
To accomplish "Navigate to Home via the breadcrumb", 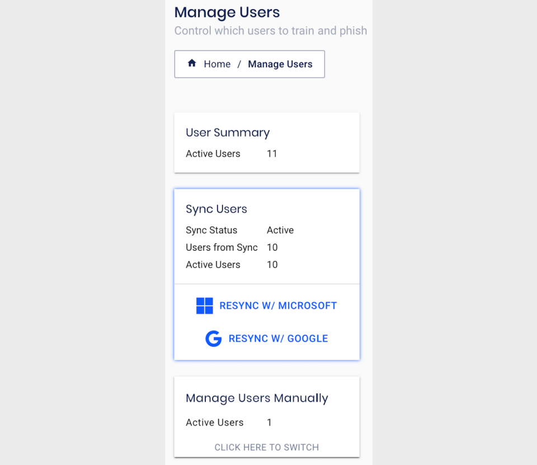I will (217, 64).
